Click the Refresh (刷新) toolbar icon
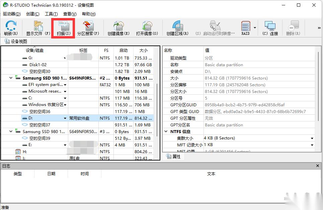Viewport: 323px width, 210px height. pos(11,28)
